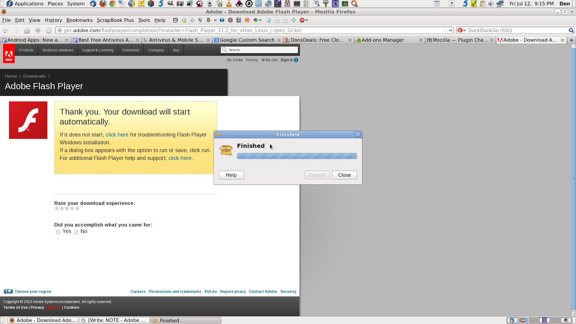The height and width of the screenshot is (324, 576).
Task: Switch to the Write: NOTE taskbar window
Action: pyautogui.click(x=114, y=320)
